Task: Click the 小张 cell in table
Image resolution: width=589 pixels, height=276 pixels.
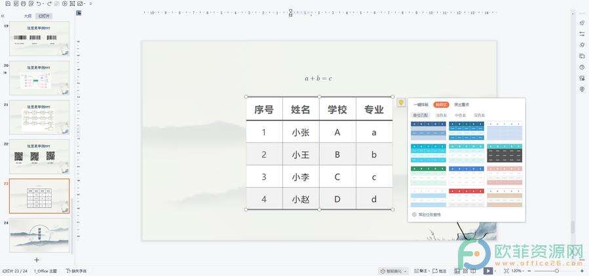Action: [301, 132]
